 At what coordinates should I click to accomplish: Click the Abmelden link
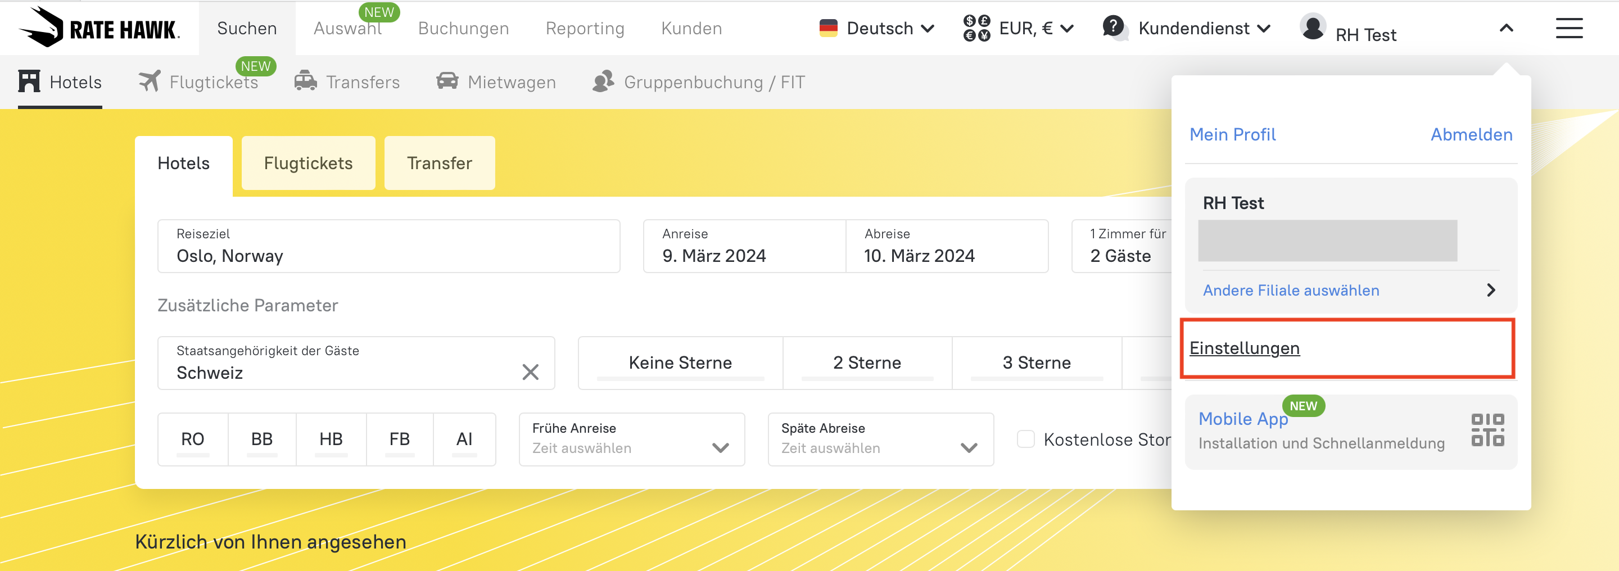(1471, 134)
